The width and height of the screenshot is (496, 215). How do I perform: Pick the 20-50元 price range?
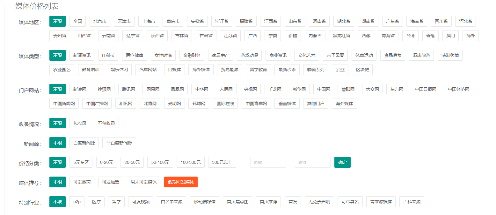click(x=132, y=162)
